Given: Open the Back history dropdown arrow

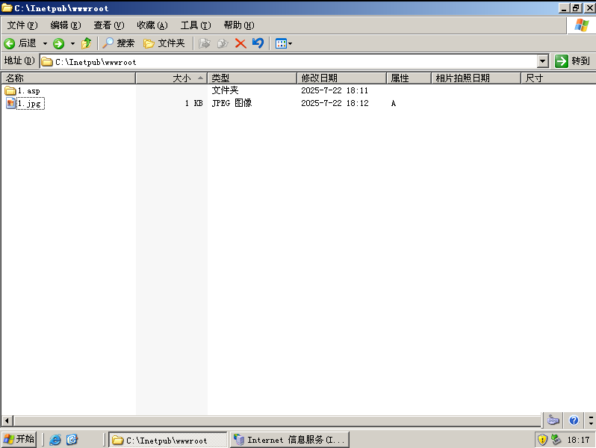Looking at the screenshot, I should (45, 44).
